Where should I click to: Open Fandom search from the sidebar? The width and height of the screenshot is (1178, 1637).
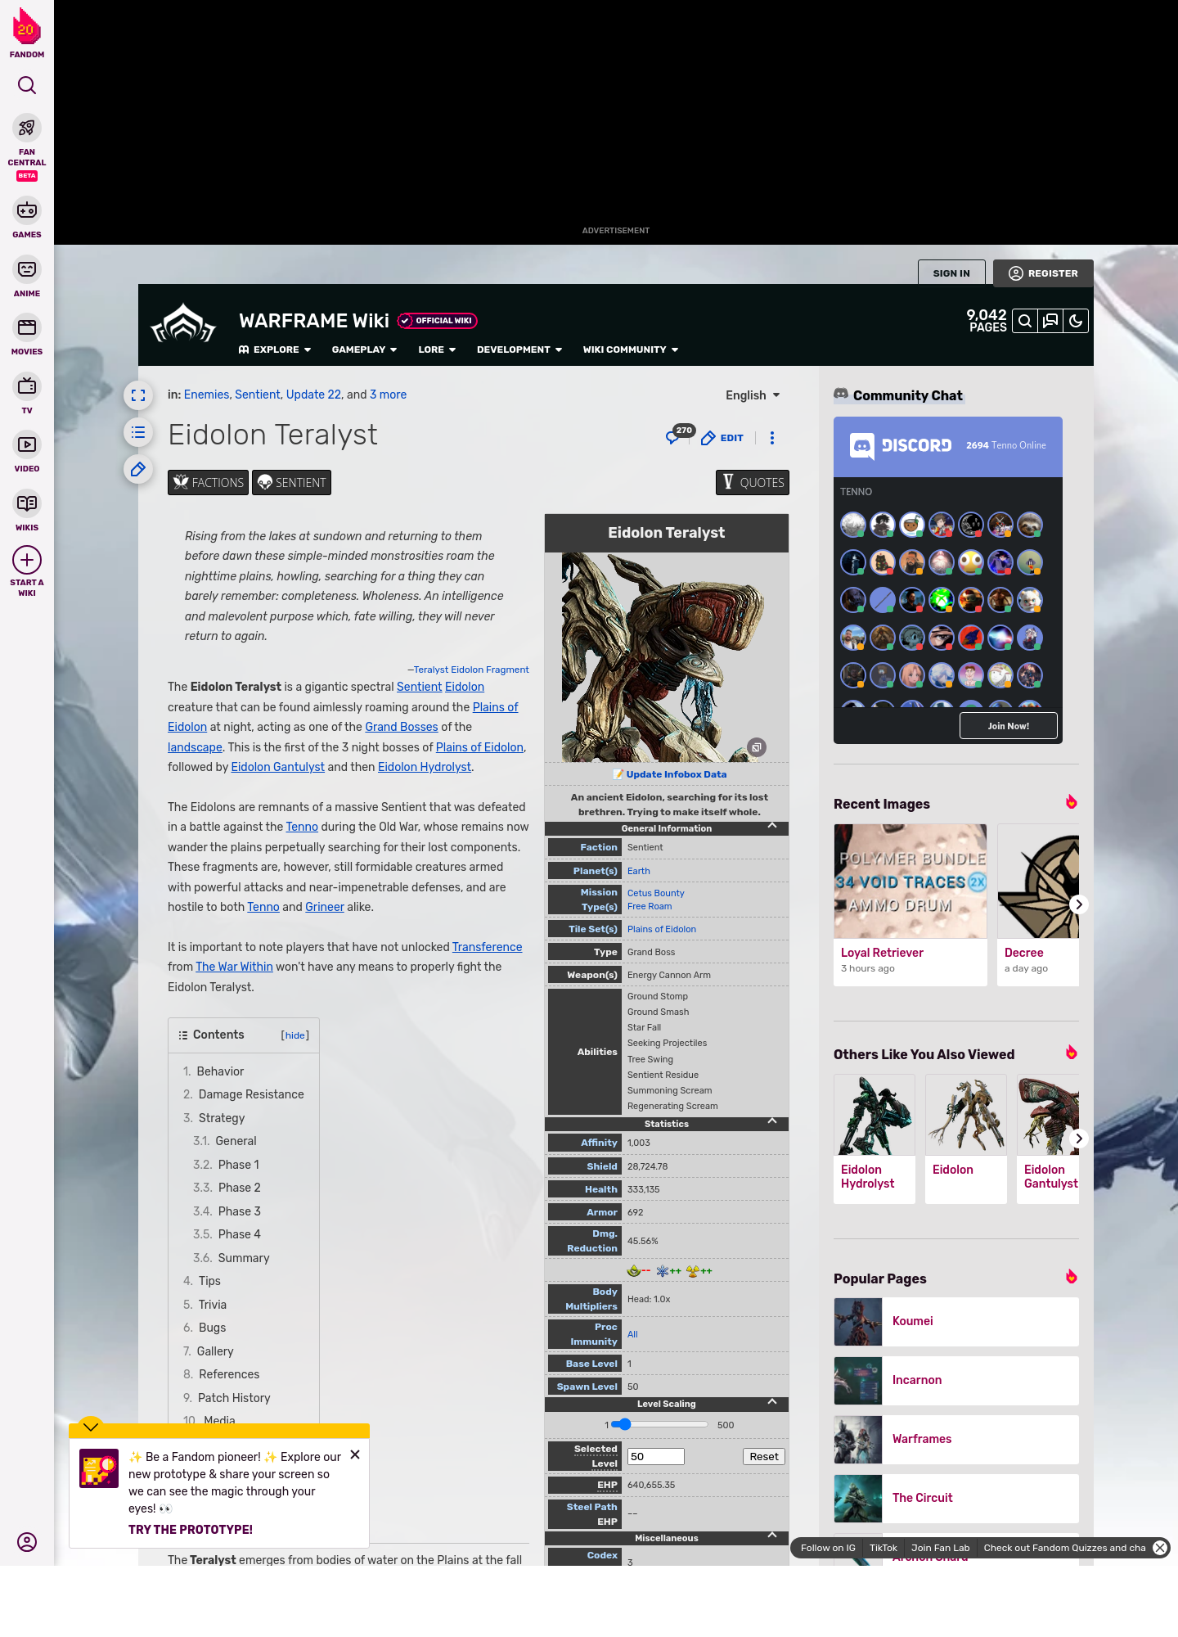tap(27, 85)
